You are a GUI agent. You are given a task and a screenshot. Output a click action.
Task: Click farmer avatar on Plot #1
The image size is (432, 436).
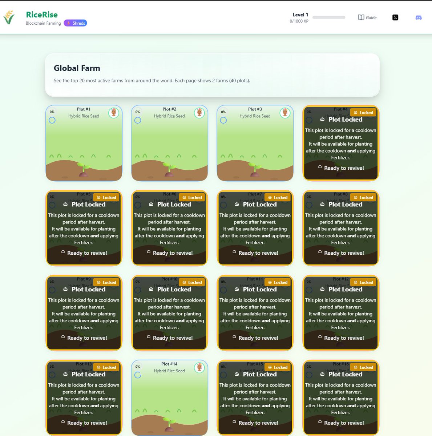click(114, 113)
